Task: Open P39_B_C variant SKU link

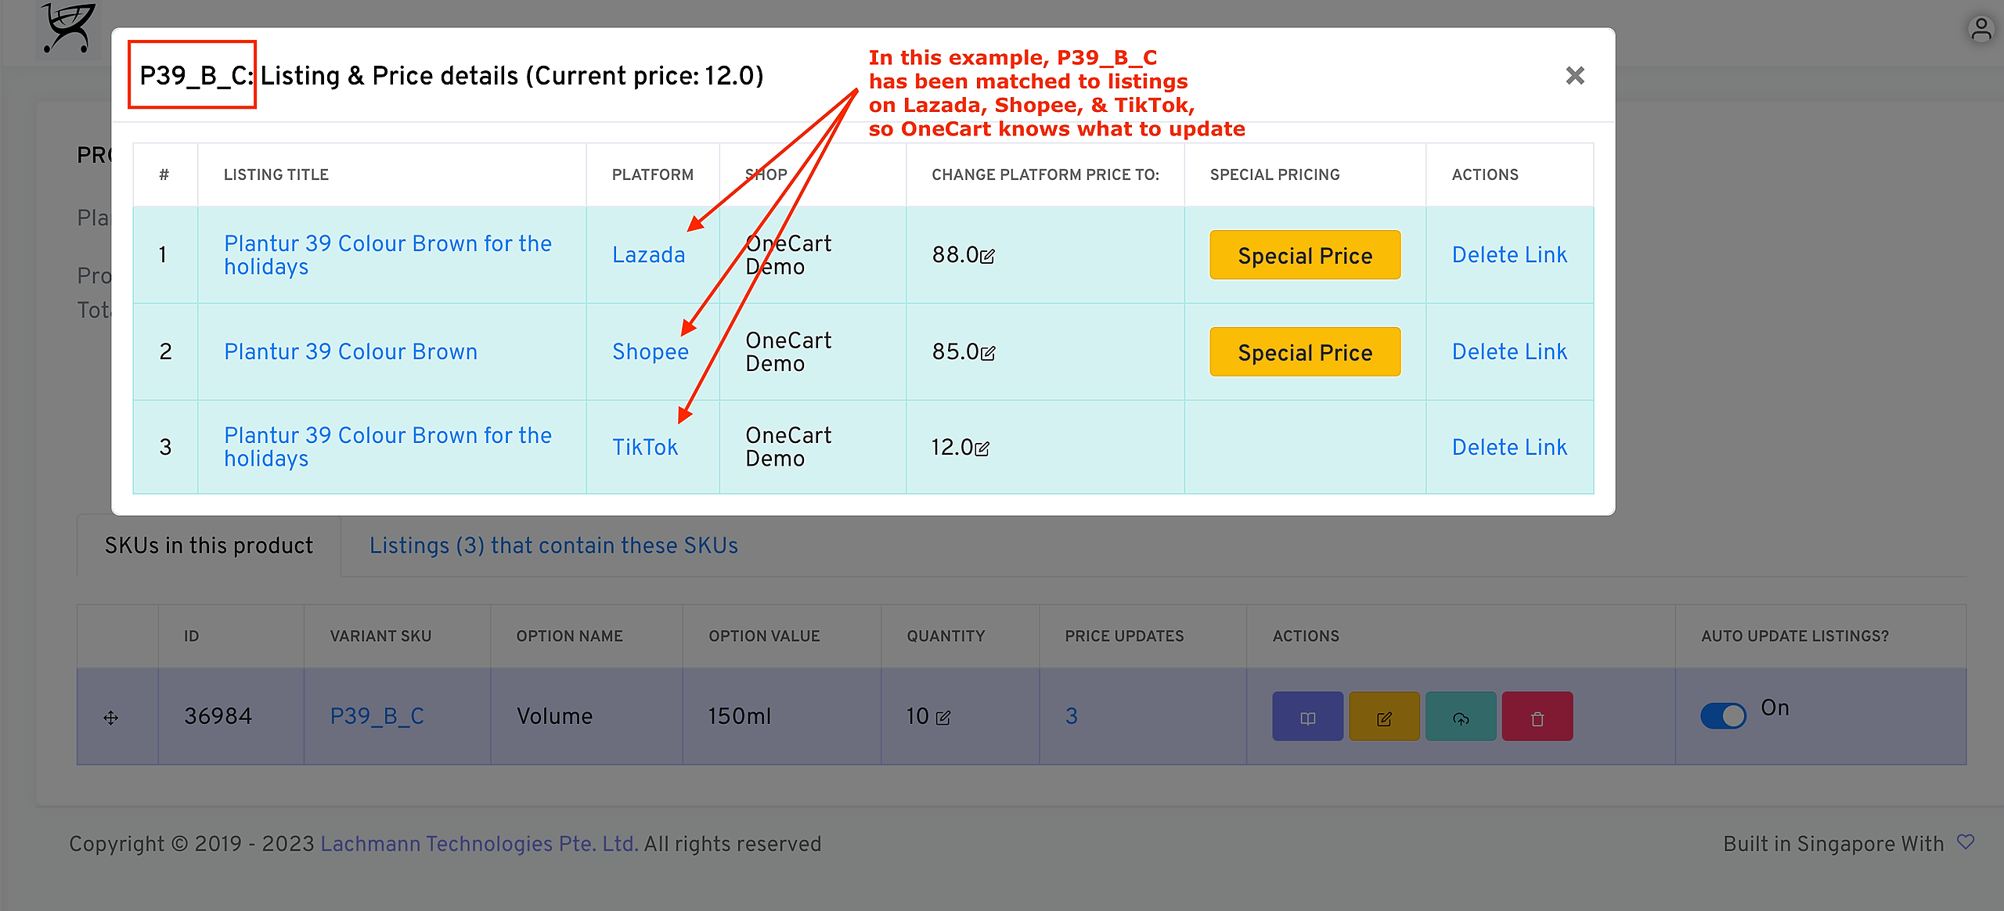Action: (377, 716)
